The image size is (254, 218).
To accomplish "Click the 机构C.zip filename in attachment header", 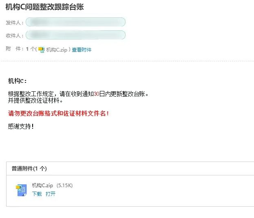I will point(57,50).
